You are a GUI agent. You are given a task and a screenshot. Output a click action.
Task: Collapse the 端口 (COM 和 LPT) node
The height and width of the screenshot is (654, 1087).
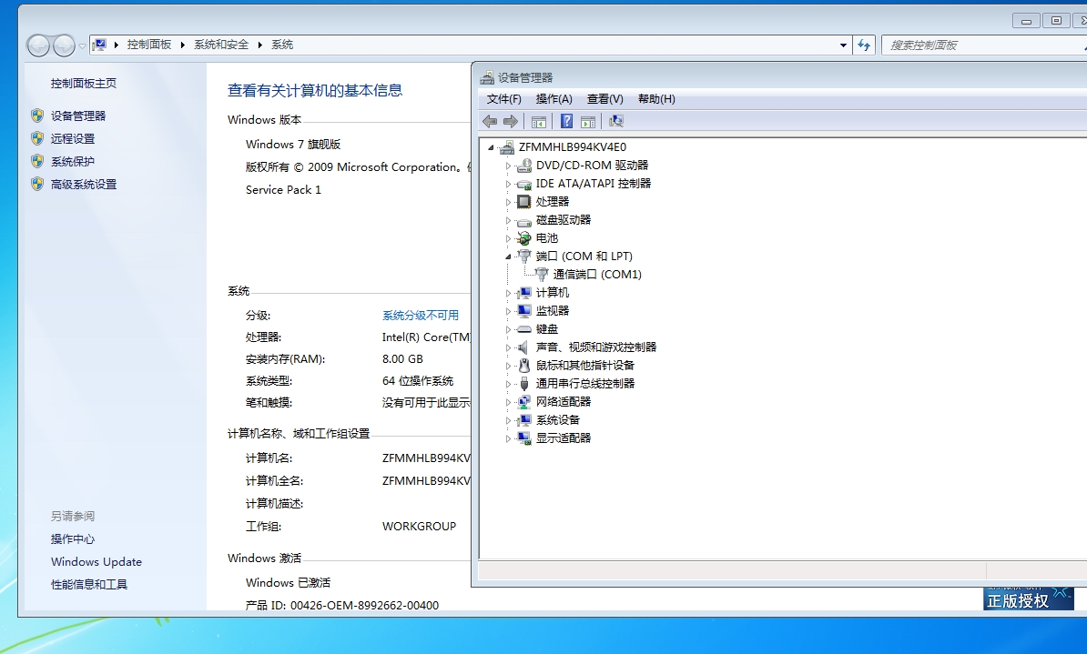click(x=508, y=257)
